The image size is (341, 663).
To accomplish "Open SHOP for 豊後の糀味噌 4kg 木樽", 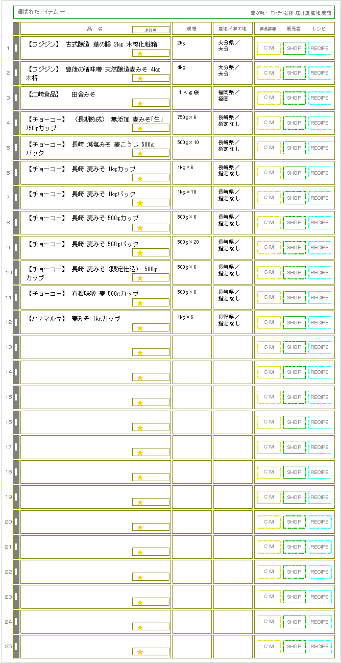I will click(x=295, y=73).
